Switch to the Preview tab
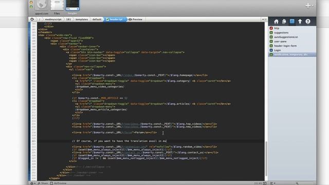The height and width of the screenshot is (185, 329). coord(136,20)
